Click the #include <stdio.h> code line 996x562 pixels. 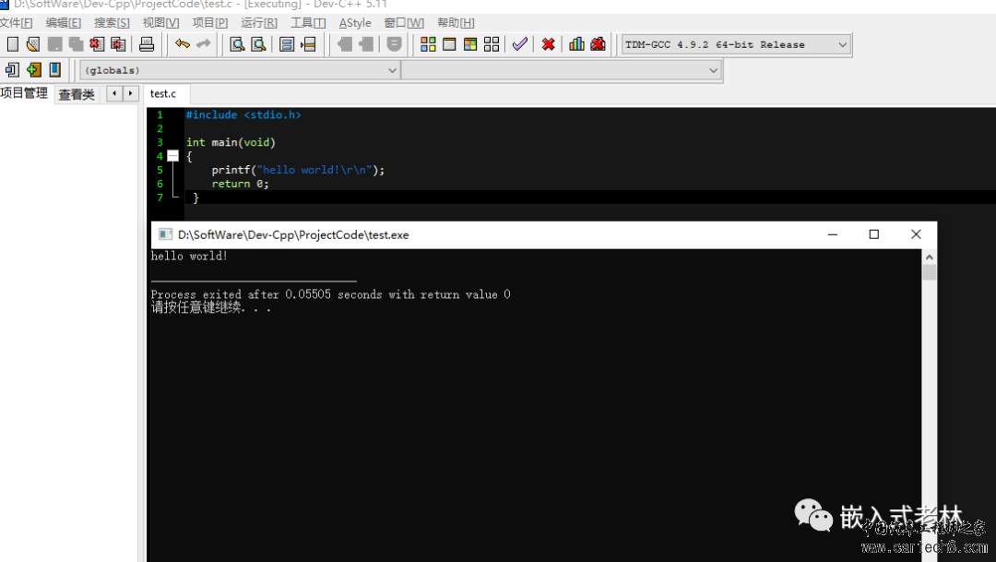[x=243, y=115]
